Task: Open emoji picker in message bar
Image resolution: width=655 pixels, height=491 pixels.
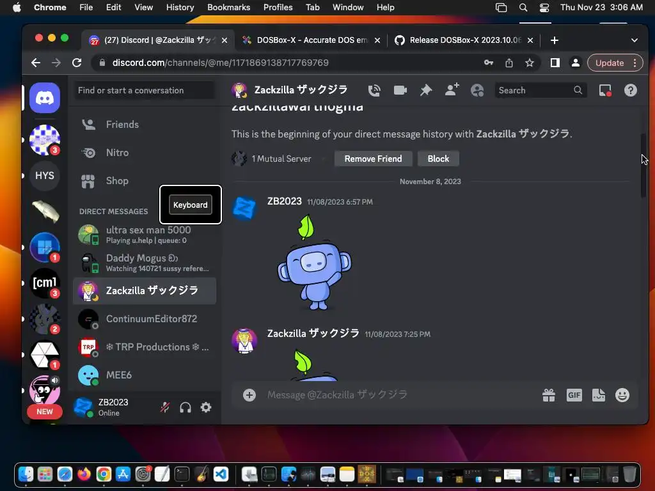Action: (x=622, y=395)
